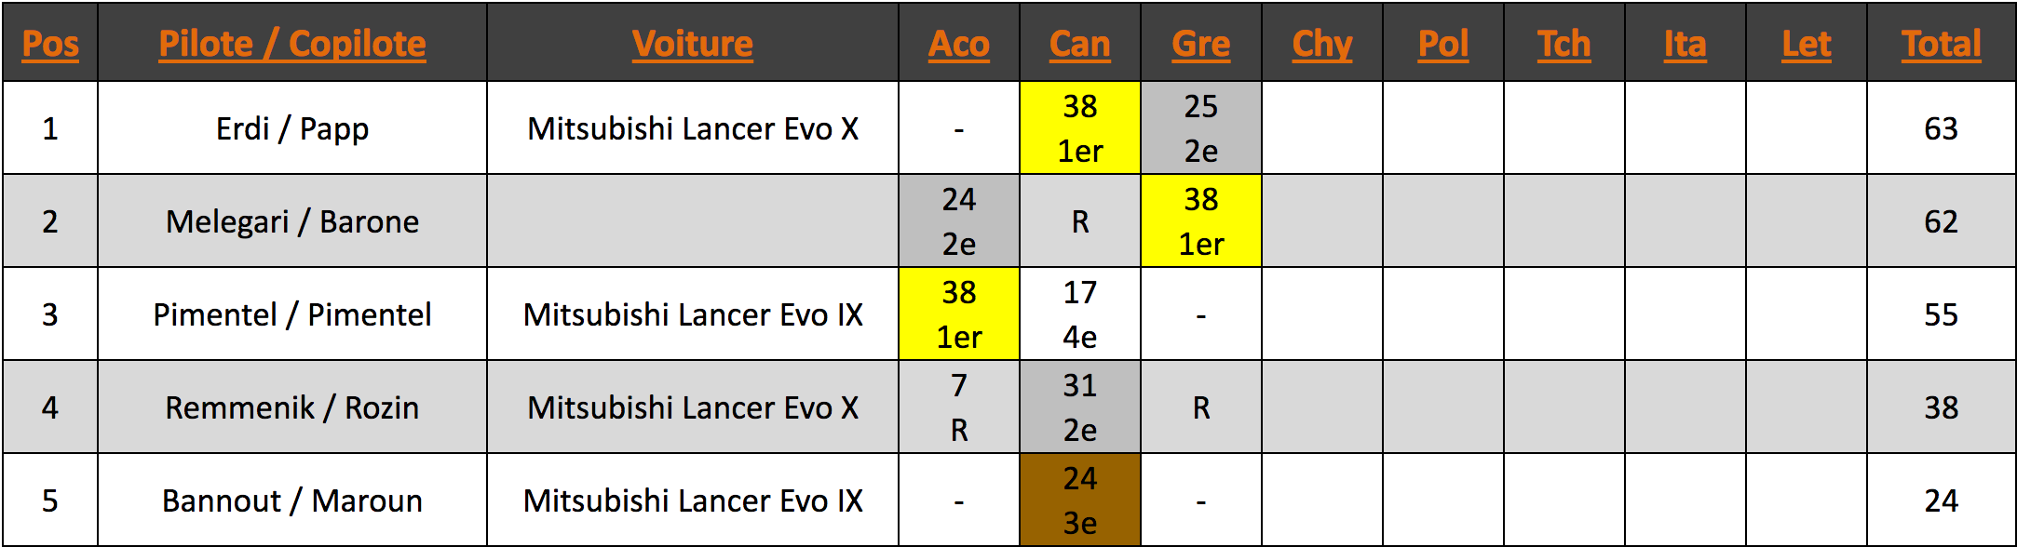The height and width of the screenshot is (547, 2017).
Task: Click the yellow 38 1er cell in Pimentel's row
Action: [958, 314]
